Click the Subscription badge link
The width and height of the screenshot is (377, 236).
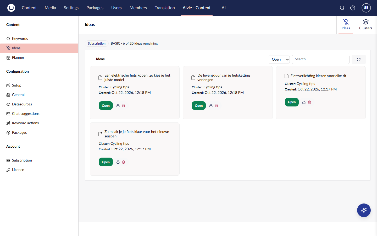point(97,44)
